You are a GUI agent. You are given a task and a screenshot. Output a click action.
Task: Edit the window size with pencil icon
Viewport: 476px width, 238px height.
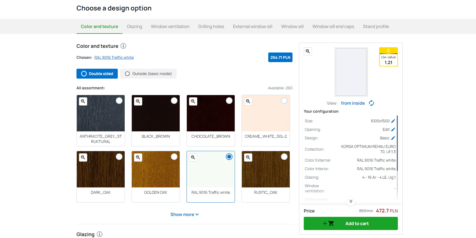click(x=393, y=121)
